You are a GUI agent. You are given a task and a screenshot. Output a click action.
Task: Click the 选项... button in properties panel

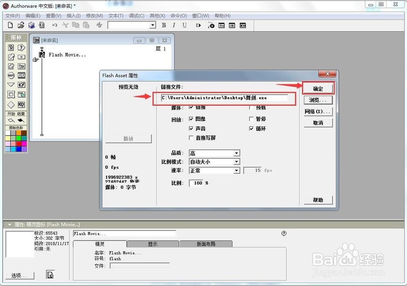coord(20,275)
